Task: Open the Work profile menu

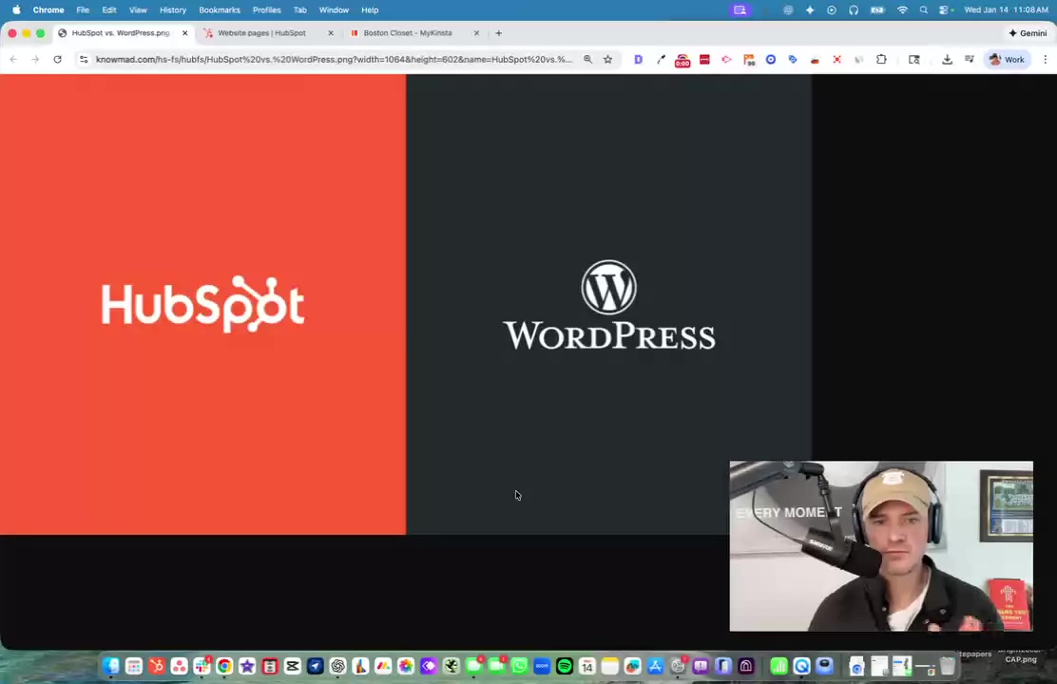Action: (1007, 59)
